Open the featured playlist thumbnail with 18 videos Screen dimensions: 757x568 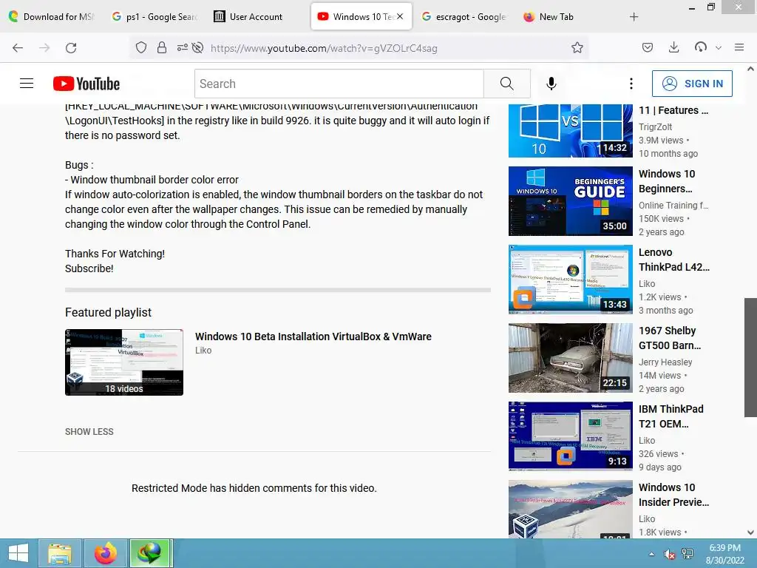pos(124,362)
